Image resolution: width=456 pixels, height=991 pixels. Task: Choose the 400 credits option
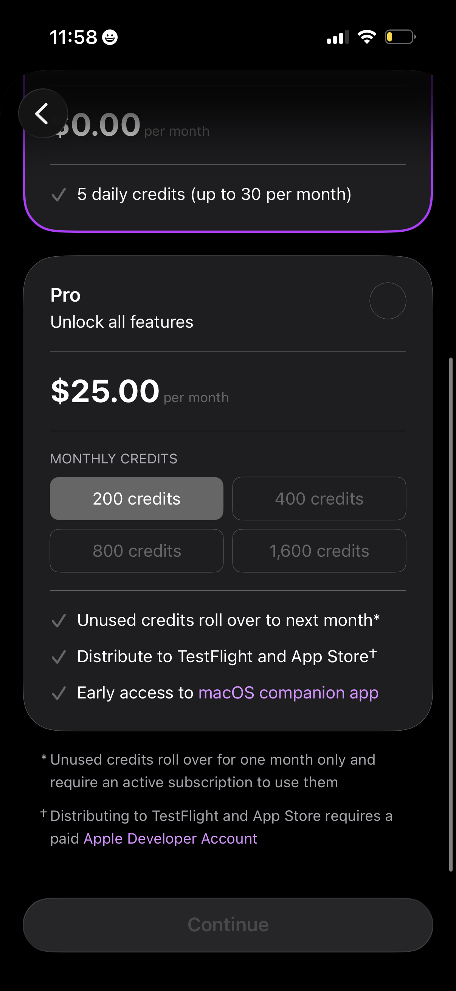point(319,498)
